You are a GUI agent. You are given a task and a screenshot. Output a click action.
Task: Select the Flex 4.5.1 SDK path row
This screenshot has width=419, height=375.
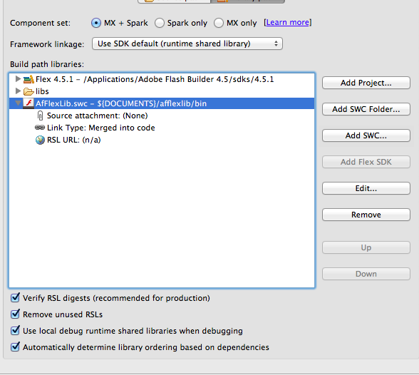(155, 79)
